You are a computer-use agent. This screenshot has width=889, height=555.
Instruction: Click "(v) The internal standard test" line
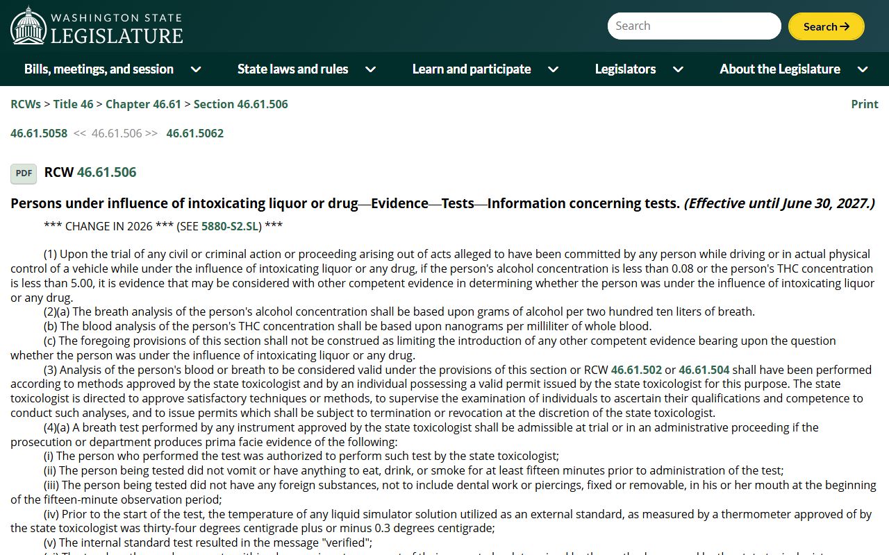tap(208, 543)
